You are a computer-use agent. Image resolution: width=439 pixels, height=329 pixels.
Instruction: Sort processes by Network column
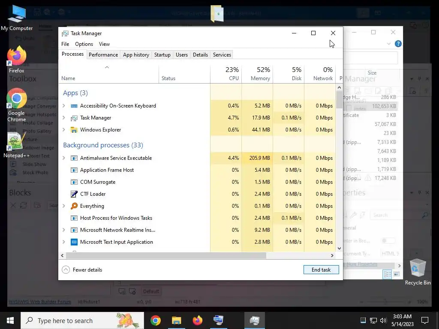(320, 74)
